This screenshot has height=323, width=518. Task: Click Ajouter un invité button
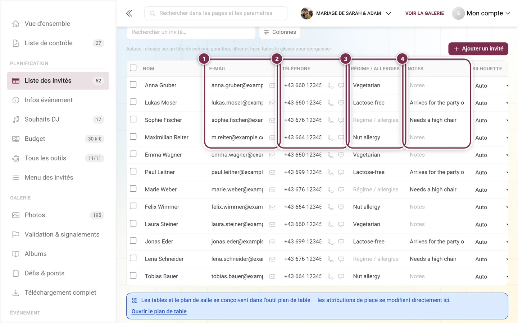tap(478, 49)
